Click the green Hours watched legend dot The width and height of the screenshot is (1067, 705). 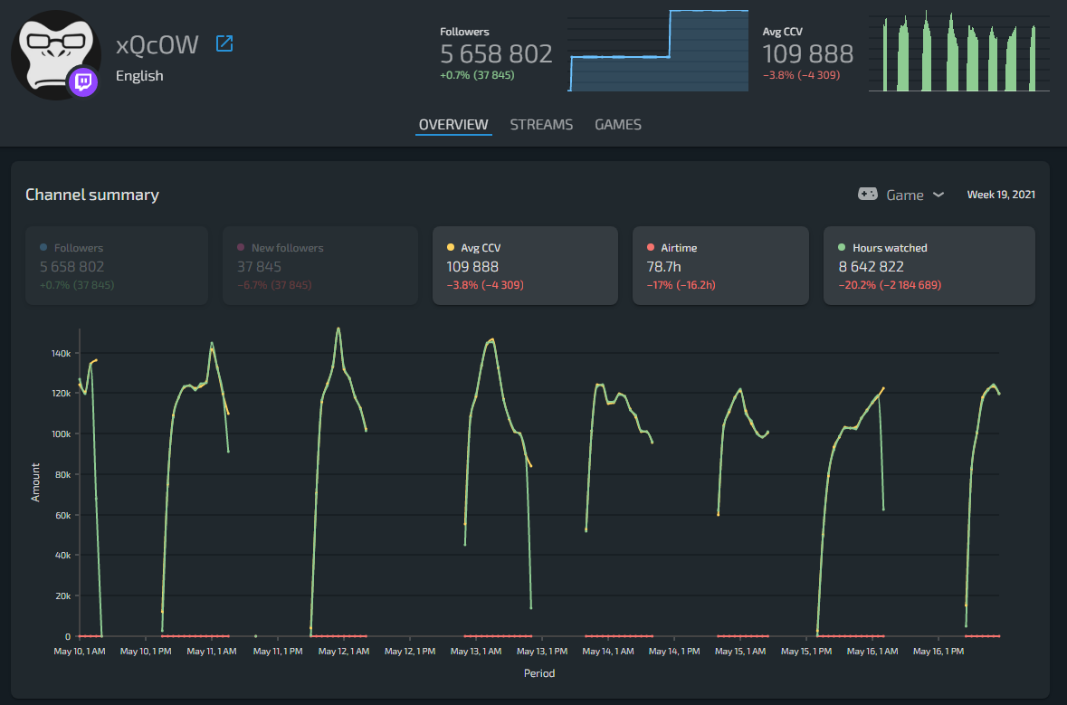tap(842, 248)
